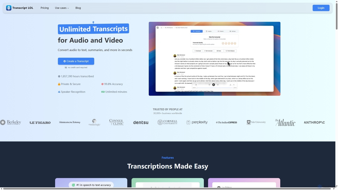Click The Atlantic logo
338x190 pixels.
click(285, 122)
